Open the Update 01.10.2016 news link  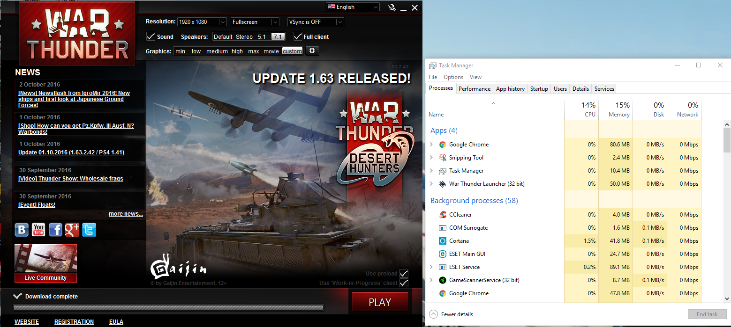point(71,153)
